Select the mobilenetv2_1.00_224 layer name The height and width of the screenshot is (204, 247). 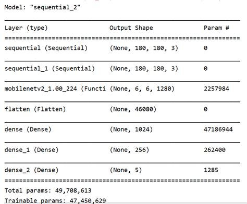point(55,89)
